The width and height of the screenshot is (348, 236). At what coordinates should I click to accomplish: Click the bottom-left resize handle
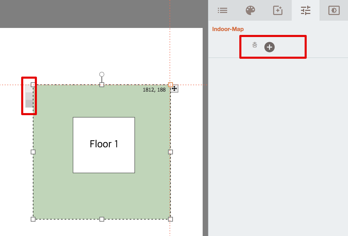(x=33, y=219)
